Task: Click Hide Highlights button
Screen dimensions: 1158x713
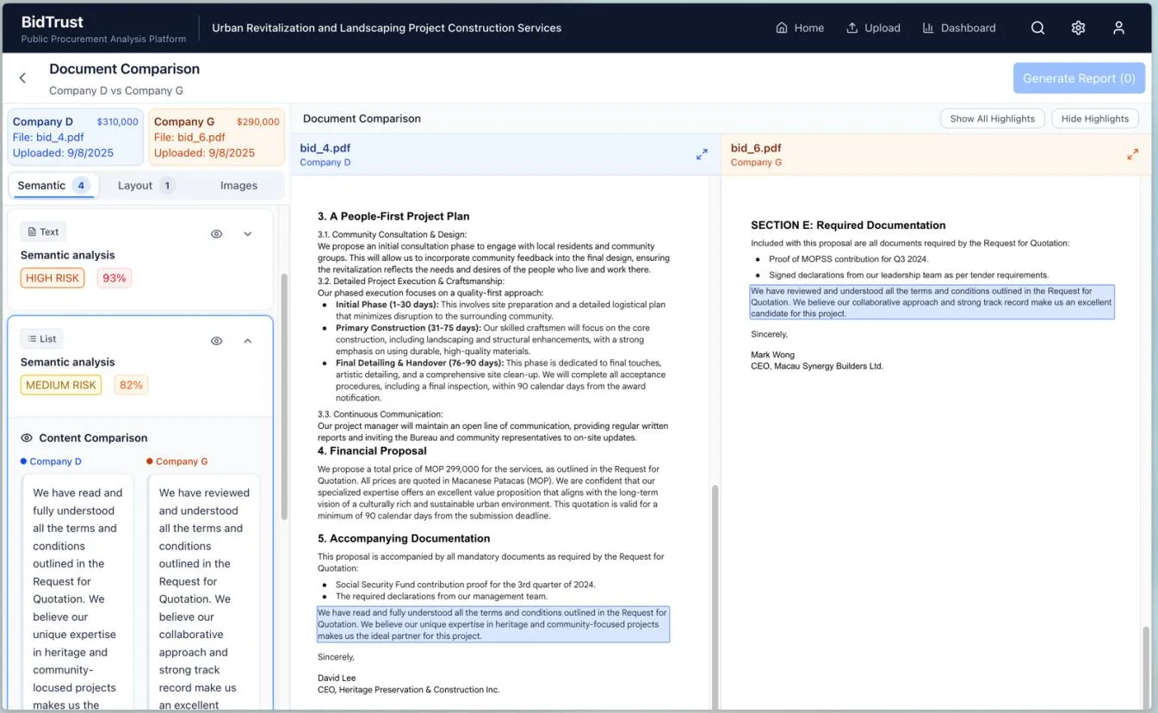Action: coord(1094,119)
